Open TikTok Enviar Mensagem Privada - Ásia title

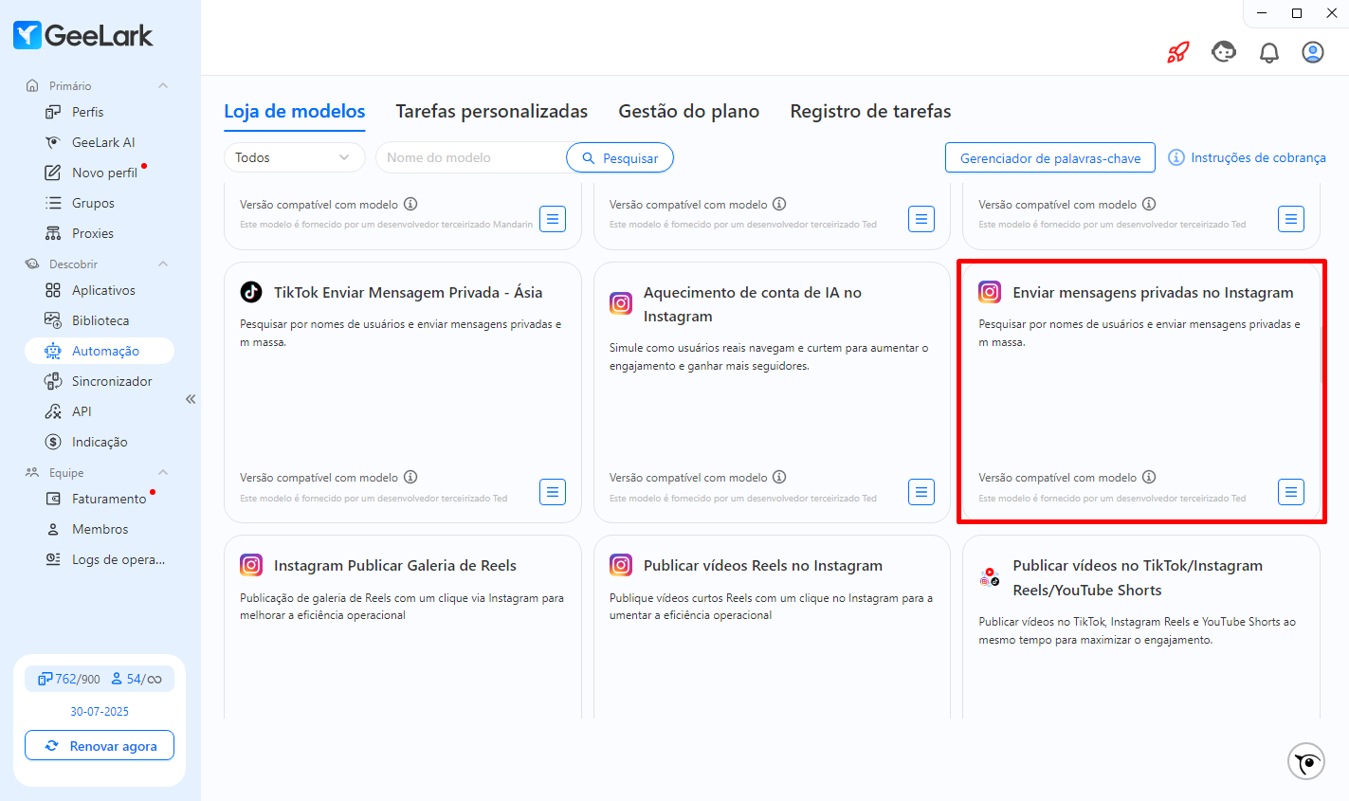click(x=409, y=292)
